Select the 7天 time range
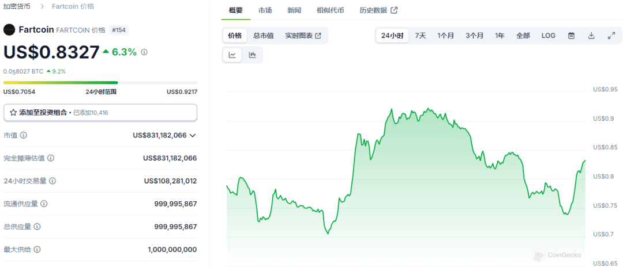623x268 pixels. click(x=421, y=36)
